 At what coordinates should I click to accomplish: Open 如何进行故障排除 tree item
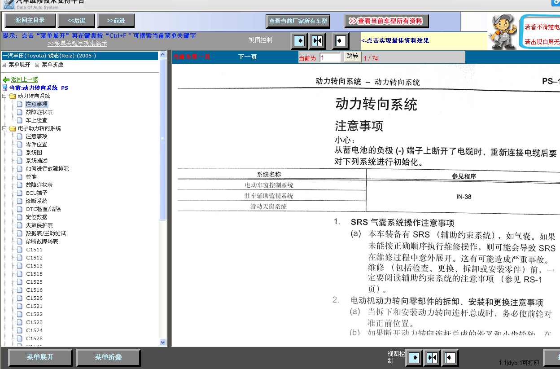[x=47, y=169]
